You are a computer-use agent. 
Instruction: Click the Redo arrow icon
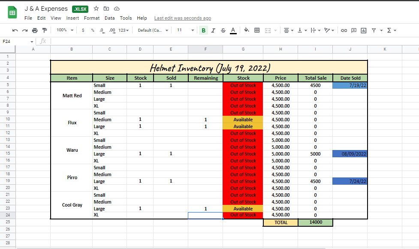(25, 30)
